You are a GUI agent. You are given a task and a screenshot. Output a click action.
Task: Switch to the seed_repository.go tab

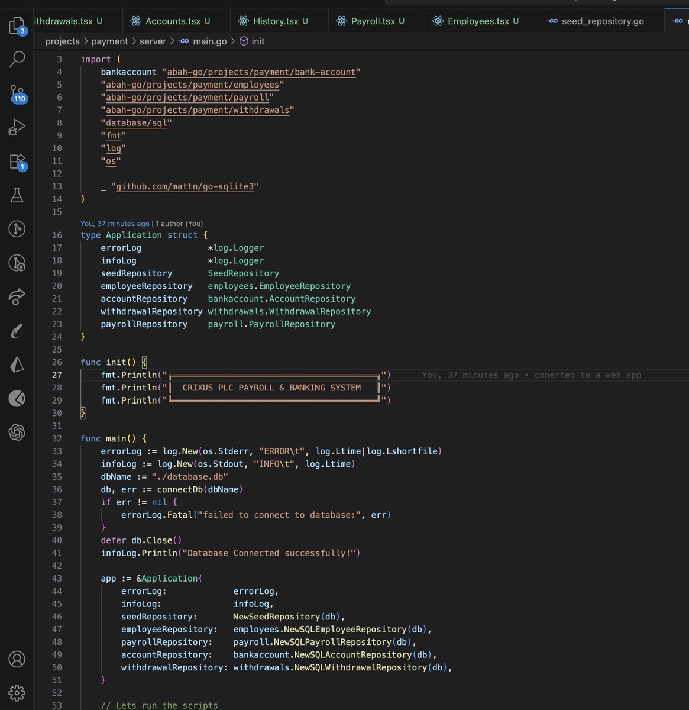click(603, 21)
